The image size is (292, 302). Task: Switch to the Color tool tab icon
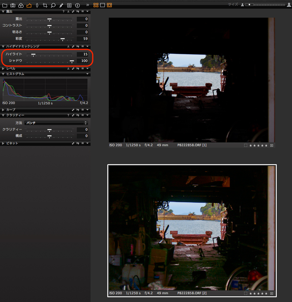21,5
